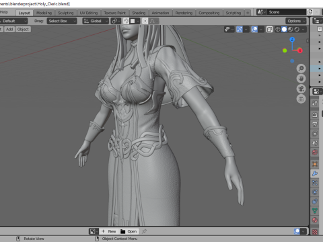Open the shading options dropdown arrow
Screen dimensions: 323x242
point(303,30)
